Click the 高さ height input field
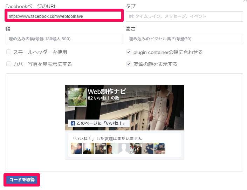247x190 pixels. click(x=184, y=39)
